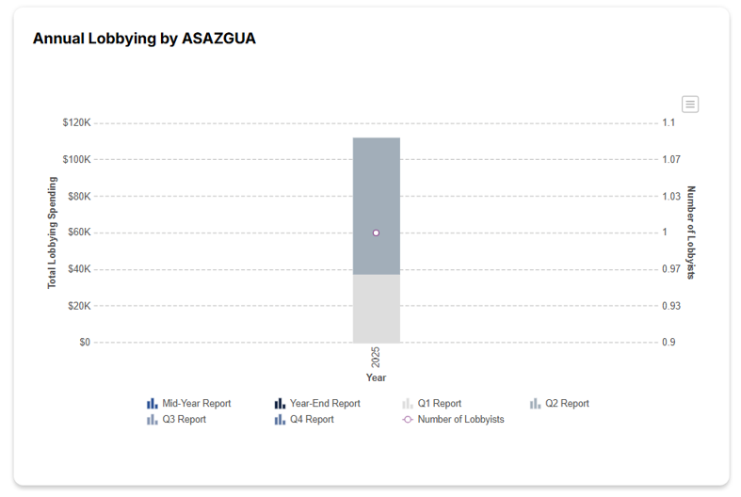Toggle the Q3 Report legend label
Screen dimensions: 741x497
(x=184, y=420)
